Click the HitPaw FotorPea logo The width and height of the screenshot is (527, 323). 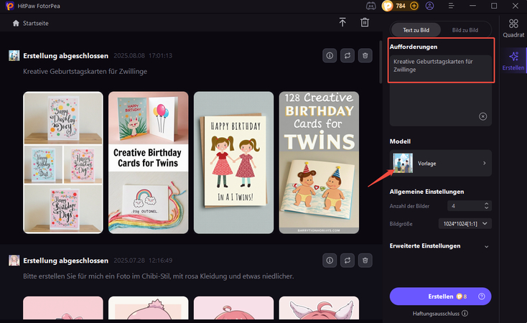click(10, 6)
